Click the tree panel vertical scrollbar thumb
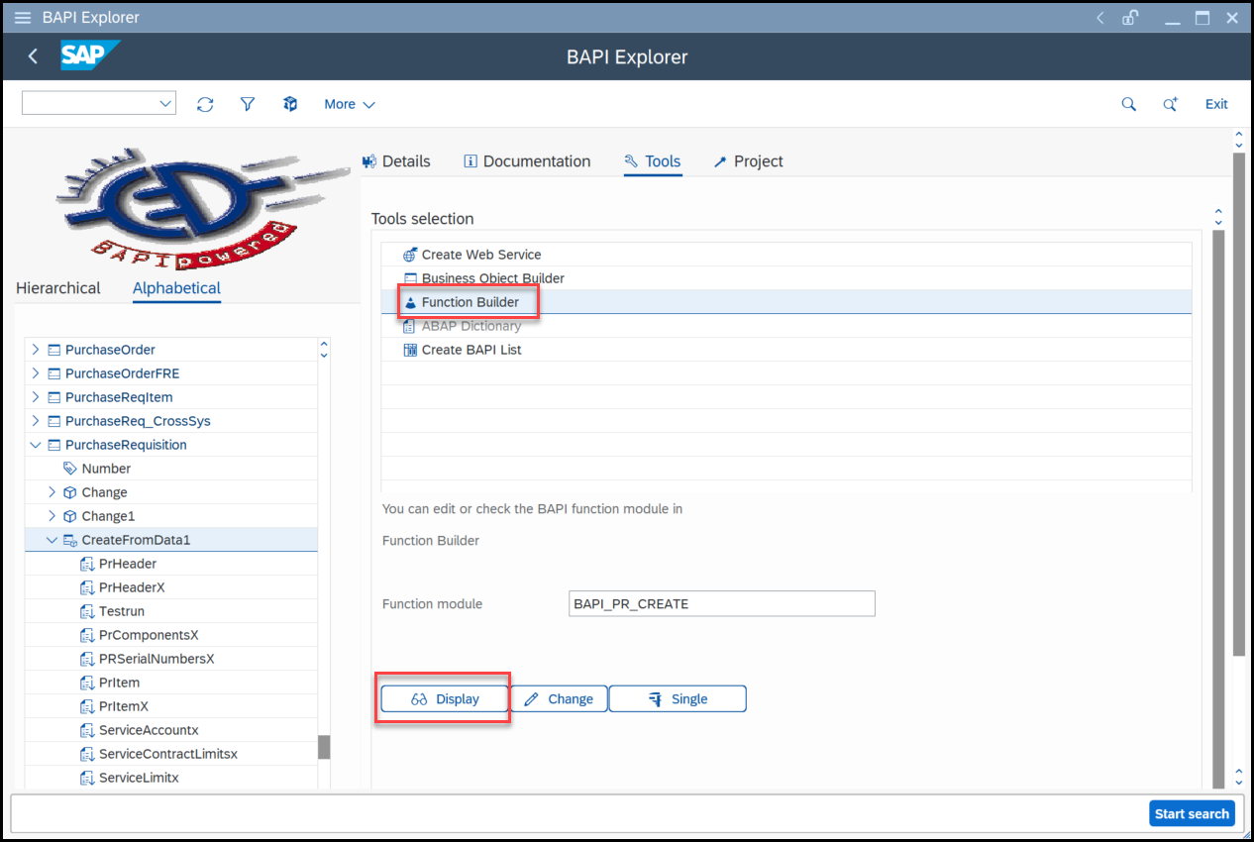Image resolution: width=1254 pixels, height=842 pixels. [x=324, y=747]
